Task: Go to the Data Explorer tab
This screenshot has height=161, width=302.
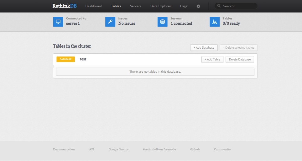Action: (x=161, y=6)
